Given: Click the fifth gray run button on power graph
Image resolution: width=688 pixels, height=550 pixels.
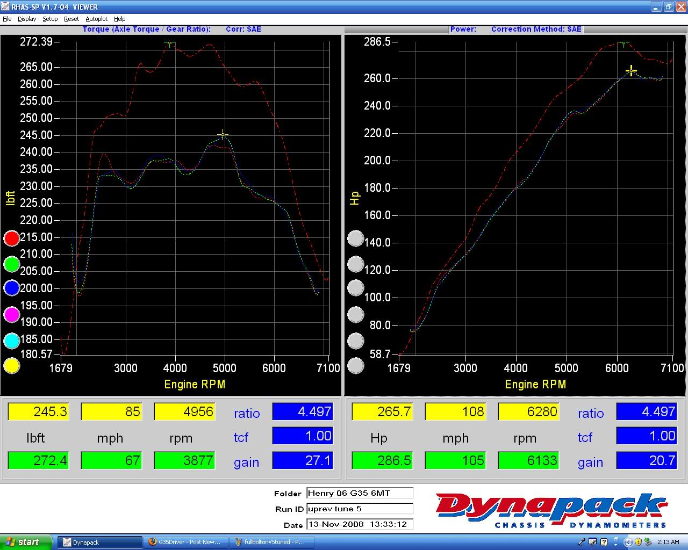Looking at the screenshot, I should click(356, 341).
